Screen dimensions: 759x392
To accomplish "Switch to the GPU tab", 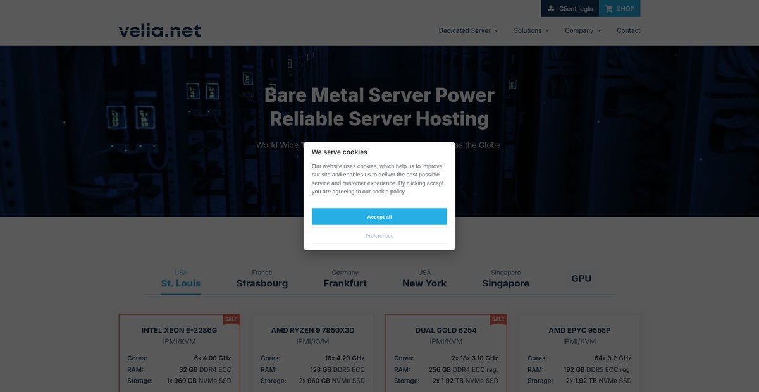I will [581, 278].
